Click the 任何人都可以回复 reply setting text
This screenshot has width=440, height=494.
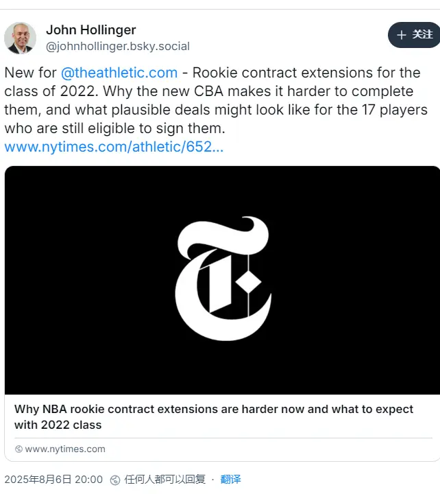pos(164,480)
